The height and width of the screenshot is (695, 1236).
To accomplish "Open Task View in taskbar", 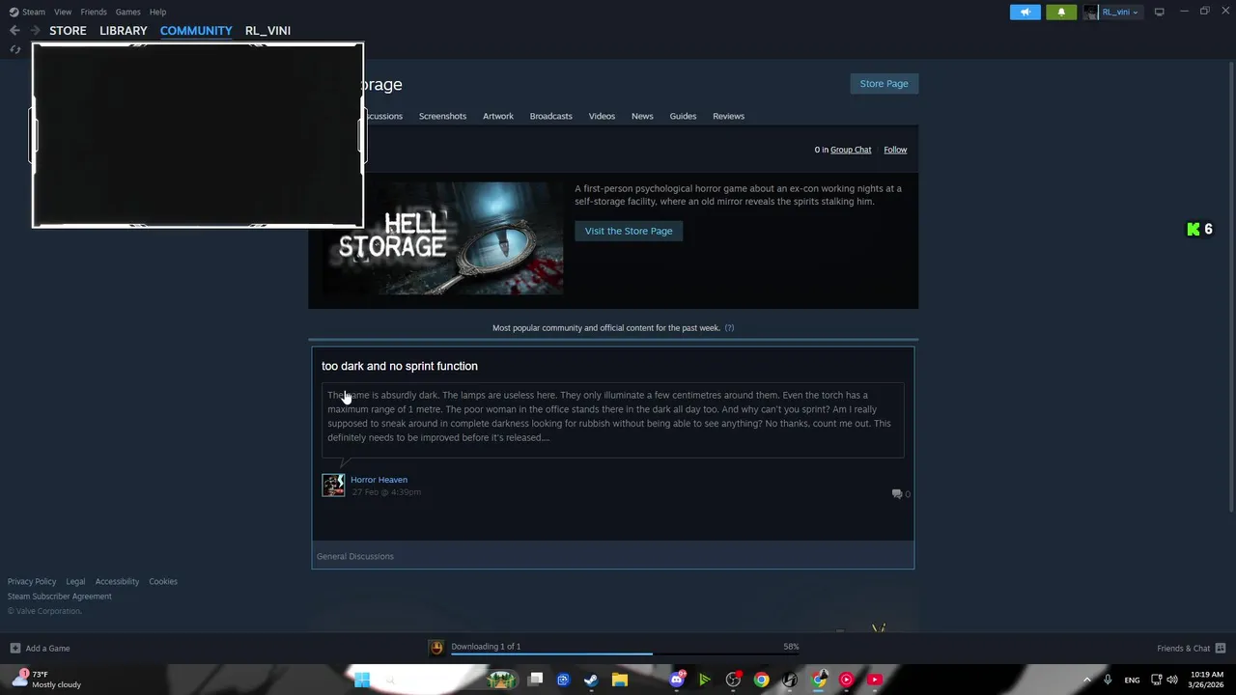I will pos(536,680).
